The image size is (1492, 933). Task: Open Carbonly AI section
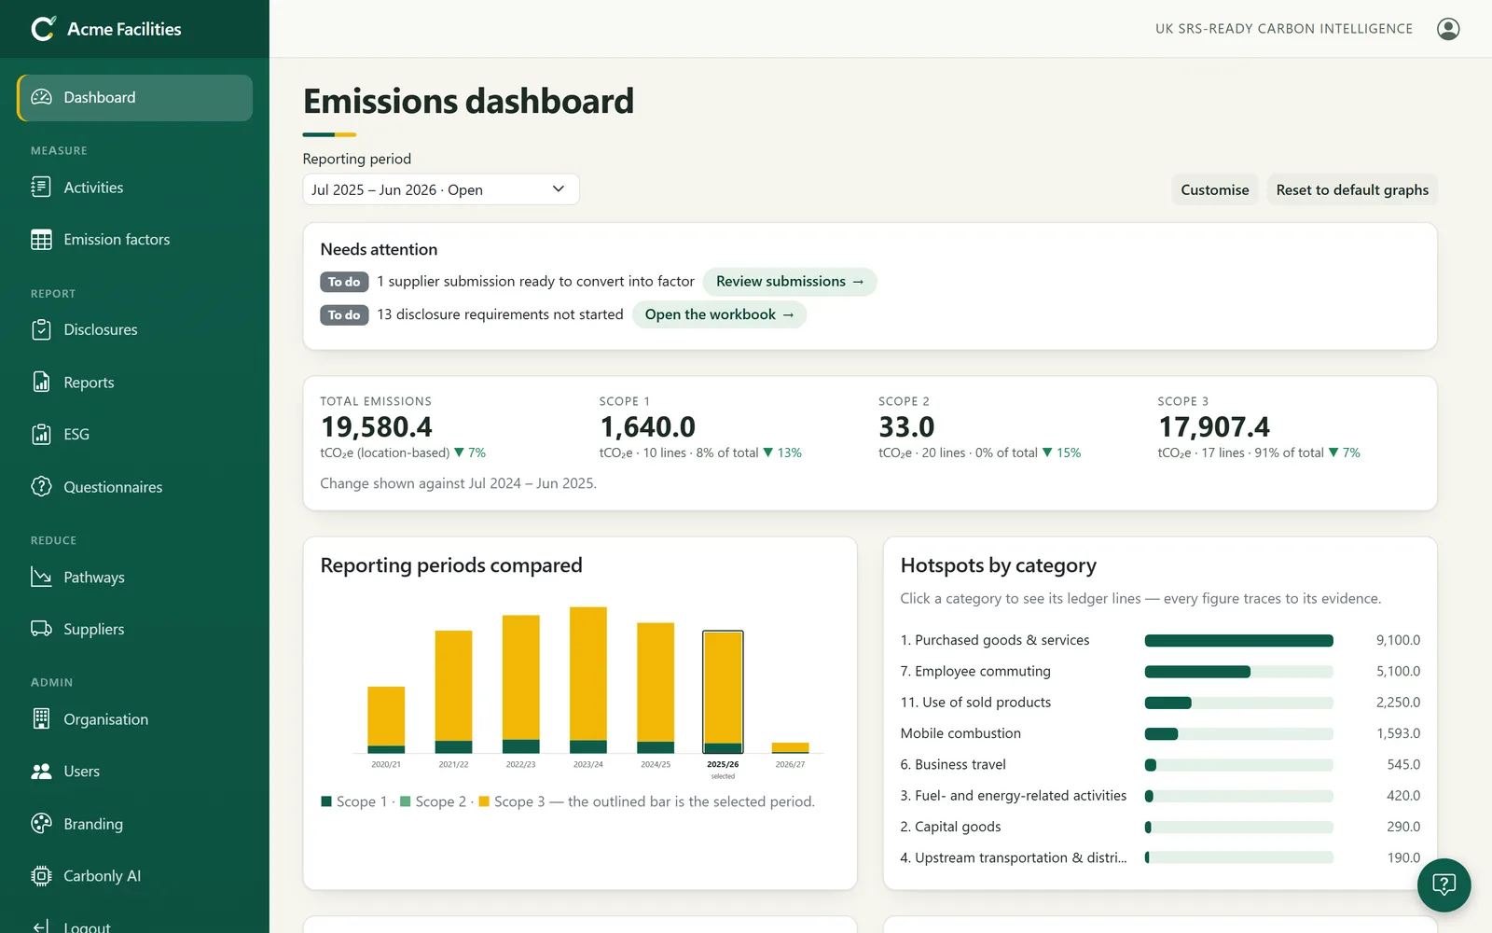pos(134,876)
